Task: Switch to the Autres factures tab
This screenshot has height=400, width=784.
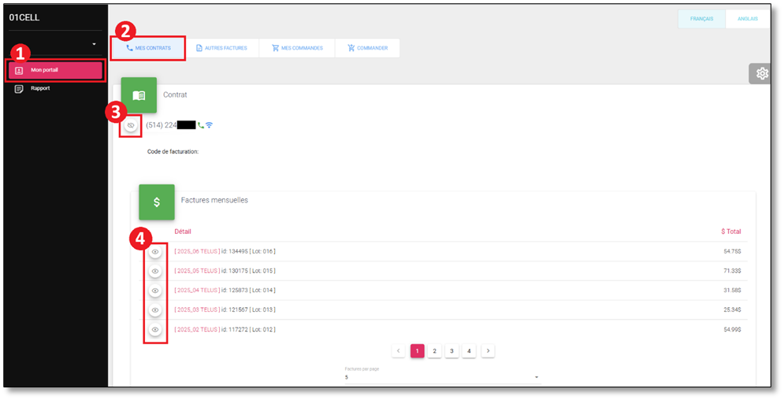Action: (221, 49)
